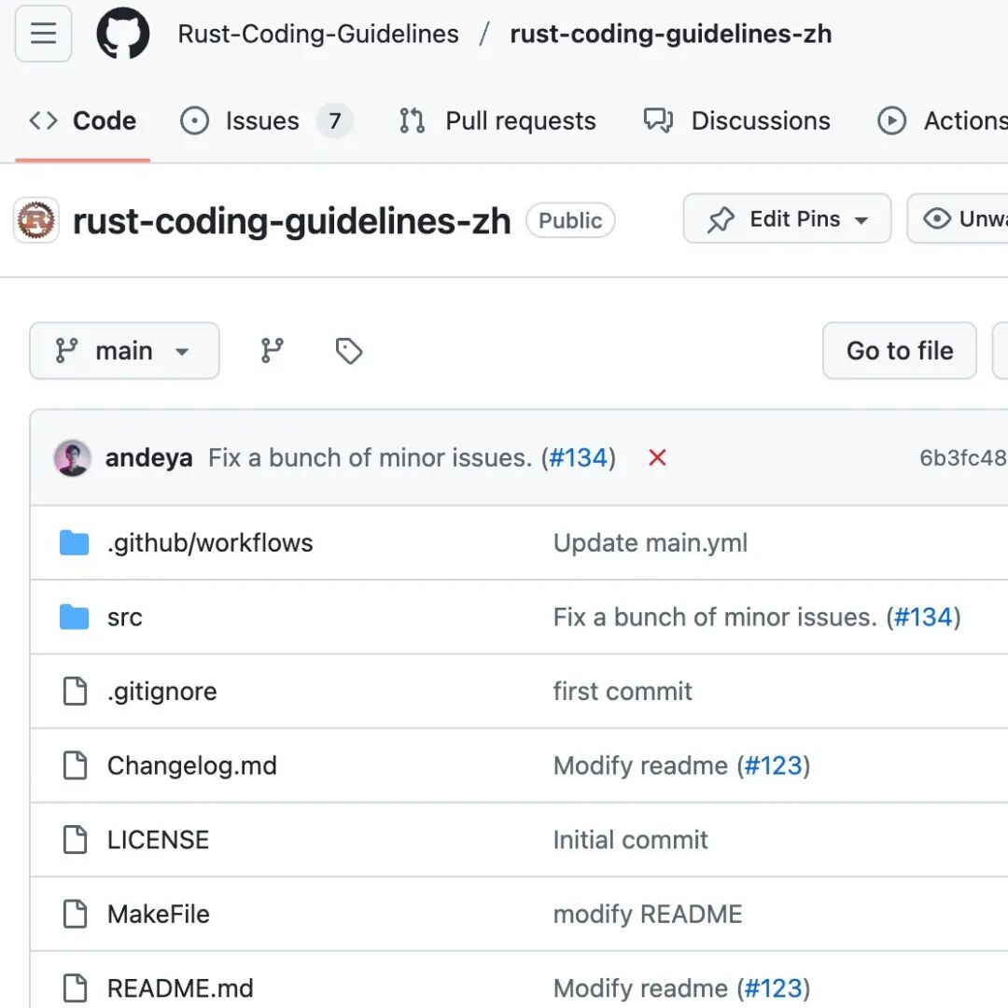Click the src folder icon
Screen dimensions: 1008x1008
click(74, 617)
